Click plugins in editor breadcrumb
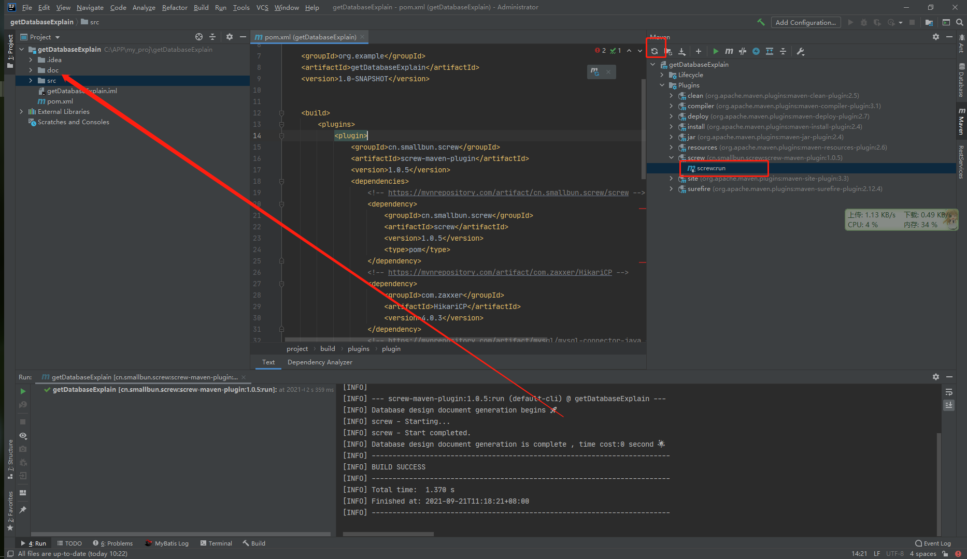 coord(359,349)
